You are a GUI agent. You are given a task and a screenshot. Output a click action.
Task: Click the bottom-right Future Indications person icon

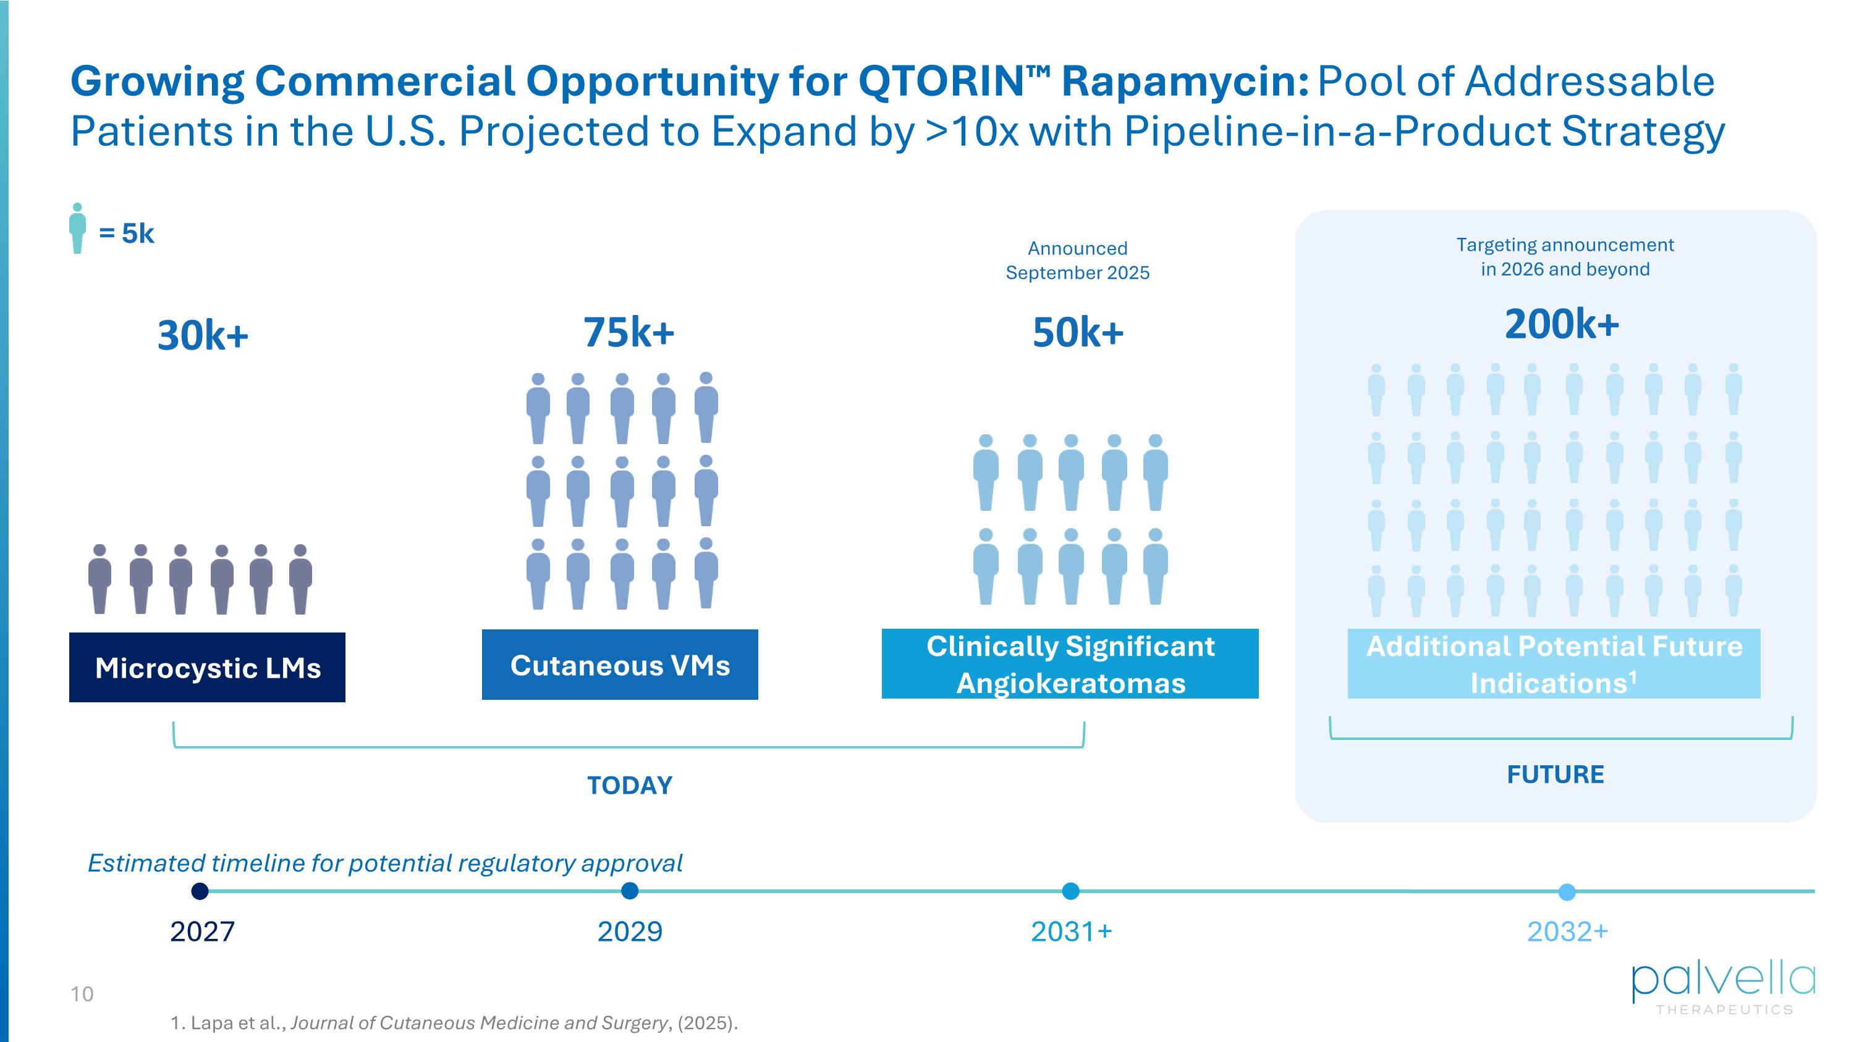pyautogui.click(x=1734, y=590)
